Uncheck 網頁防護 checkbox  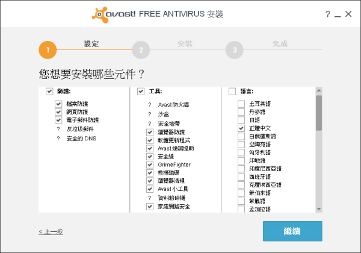pyautogui.click(x=58, y=112)
